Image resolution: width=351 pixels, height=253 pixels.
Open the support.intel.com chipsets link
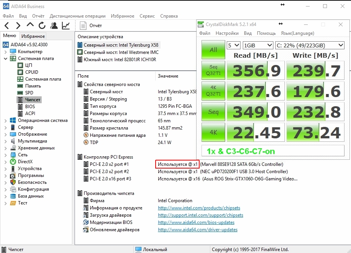click(200, 215)
